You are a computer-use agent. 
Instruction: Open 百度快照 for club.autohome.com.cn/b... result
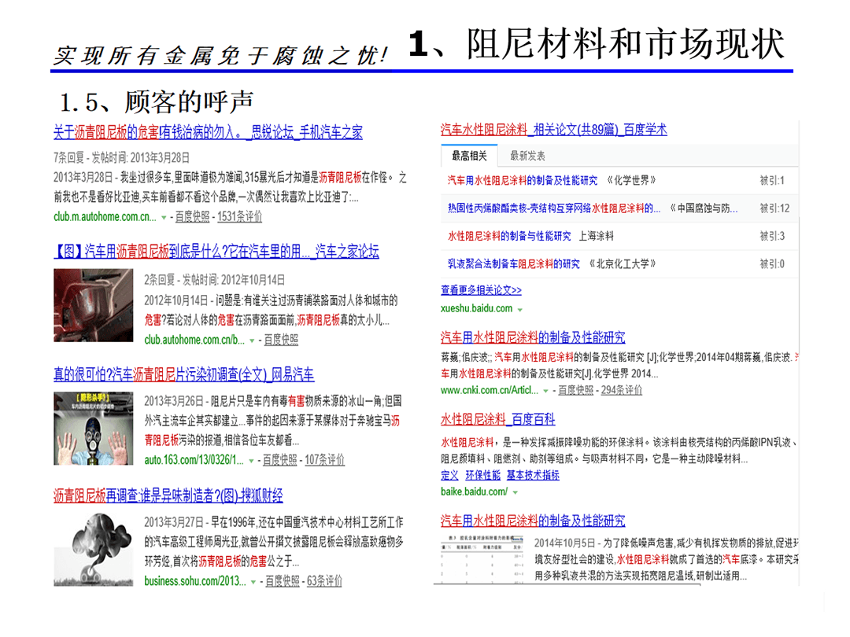(281, 340)
